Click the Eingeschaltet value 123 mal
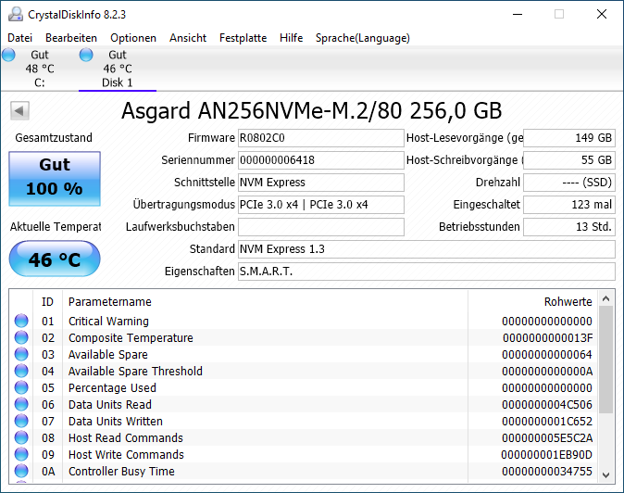The height and width of the screenshot is (493, 624). point(569,205)
